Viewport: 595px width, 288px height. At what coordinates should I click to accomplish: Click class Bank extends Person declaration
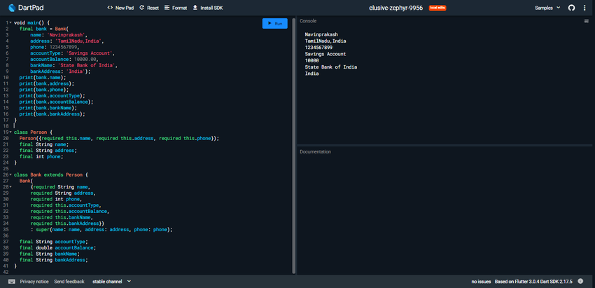51,174
